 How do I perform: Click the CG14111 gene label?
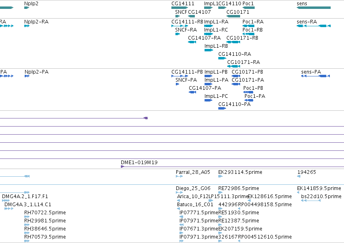coord(183,4)
